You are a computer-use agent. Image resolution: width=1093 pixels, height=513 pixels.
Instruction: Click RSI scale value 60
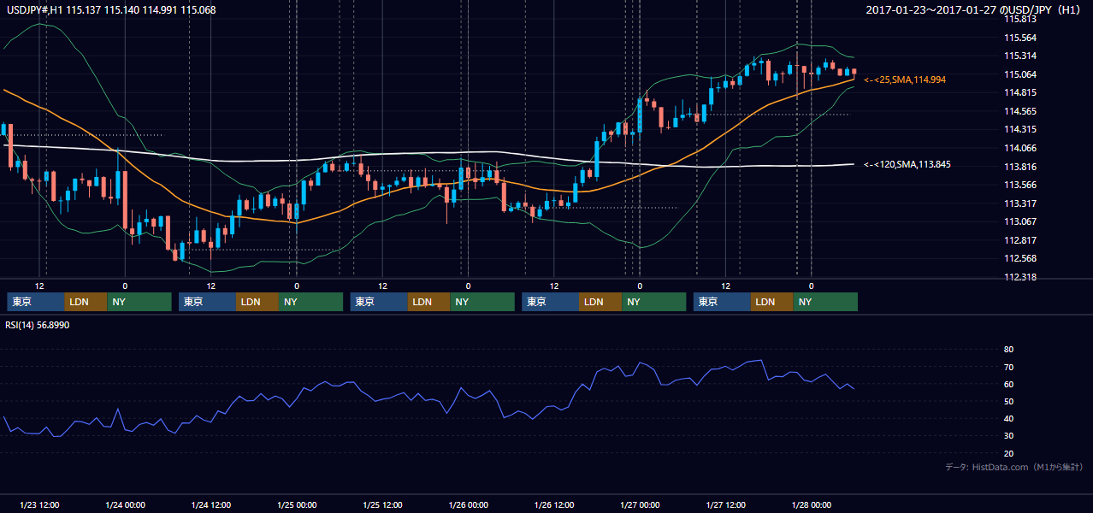[1008, 384]
